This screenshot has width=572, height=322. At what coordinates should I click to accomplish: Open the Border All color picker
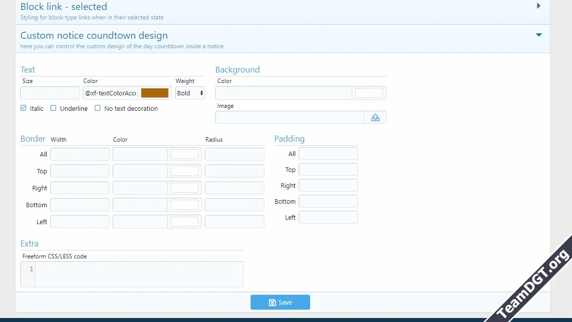[185, 154]
